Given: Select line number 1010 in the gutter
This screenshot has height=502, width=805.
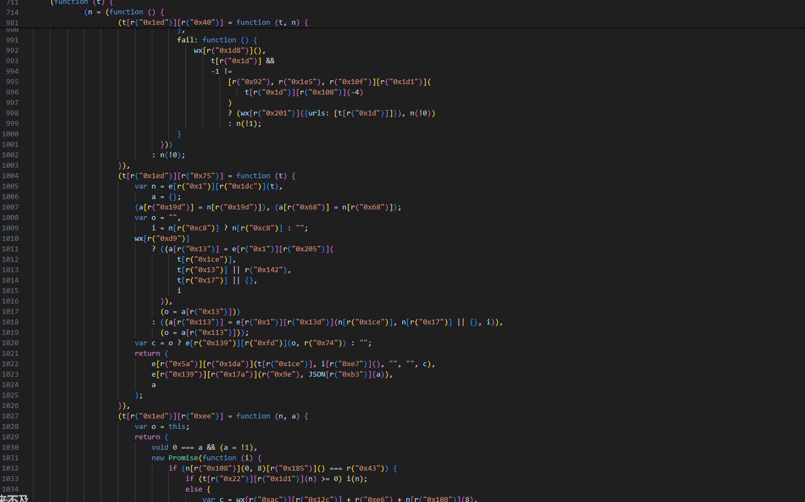Looking at the screenshot, I should tap(10, 239).
